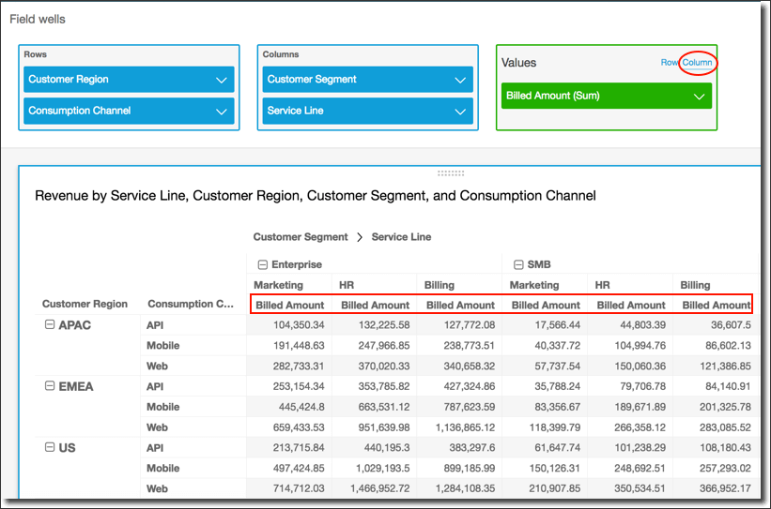This screenshot has width=771, height=509.
Task: Click the visual title text
Action: pyautogui.click(x=316, y=196)
